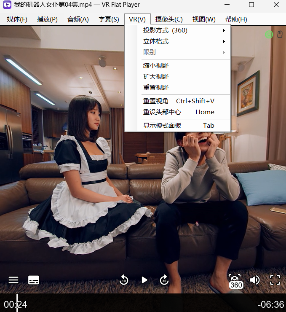This screenshot has height=312, width=286.
Task: Open the 视图(W) menu
Action: [x=204, y=19]
